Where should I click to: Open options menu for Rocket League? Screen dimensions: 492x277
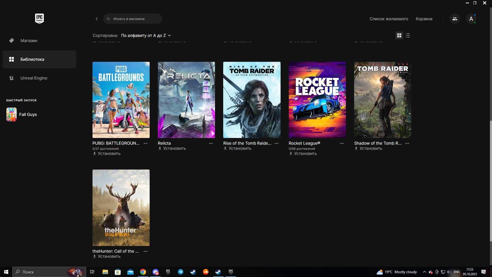[342, 143]
